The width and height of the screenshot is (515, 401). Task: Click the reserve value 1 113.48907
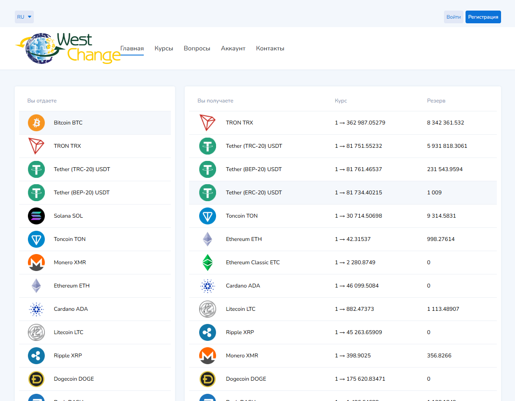coord(443,309)
